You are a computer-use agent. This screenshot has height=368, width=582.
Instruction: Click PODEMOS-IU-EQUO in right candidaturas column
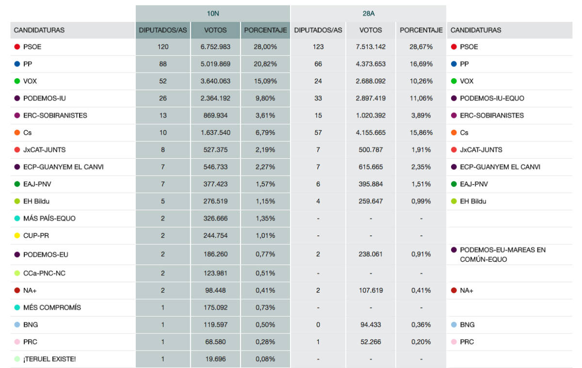[x=492, y=98]
